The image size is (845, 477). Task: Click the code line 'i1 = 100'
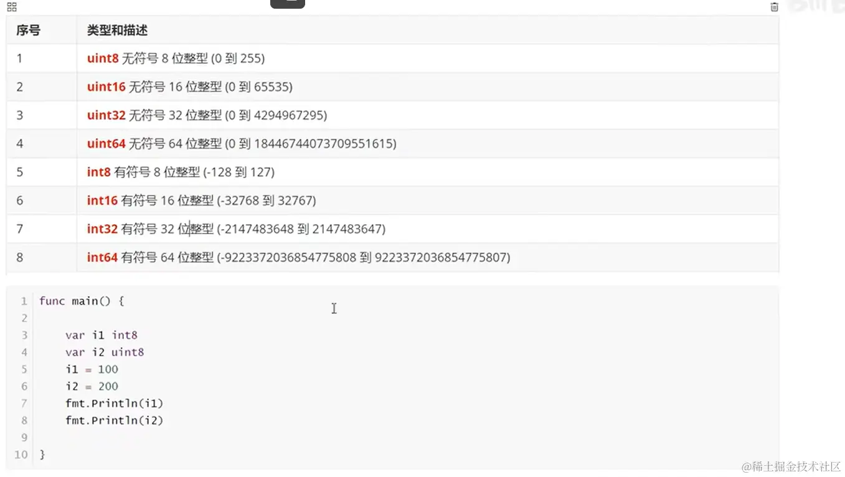click(x=92, y=369)
